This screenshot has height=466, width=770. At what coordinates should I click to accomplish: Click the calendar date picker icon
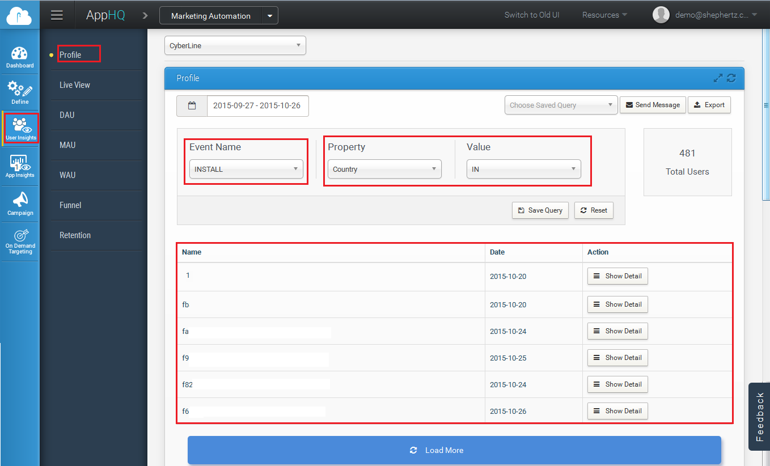coord(192,105)
